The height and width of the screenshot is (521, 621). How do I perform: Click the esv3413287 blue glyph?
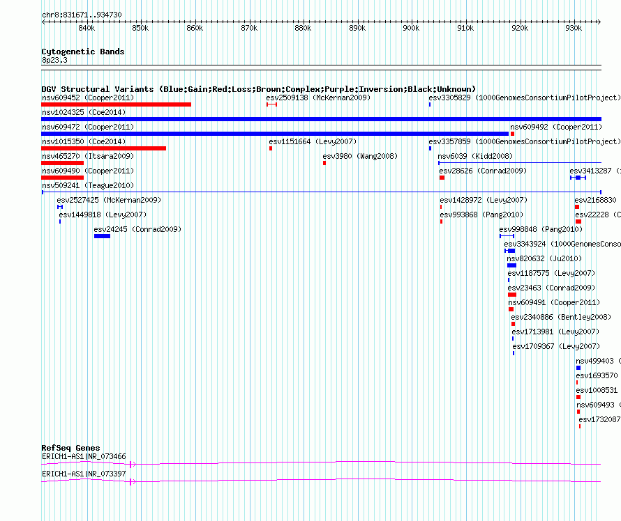point(578,178)
